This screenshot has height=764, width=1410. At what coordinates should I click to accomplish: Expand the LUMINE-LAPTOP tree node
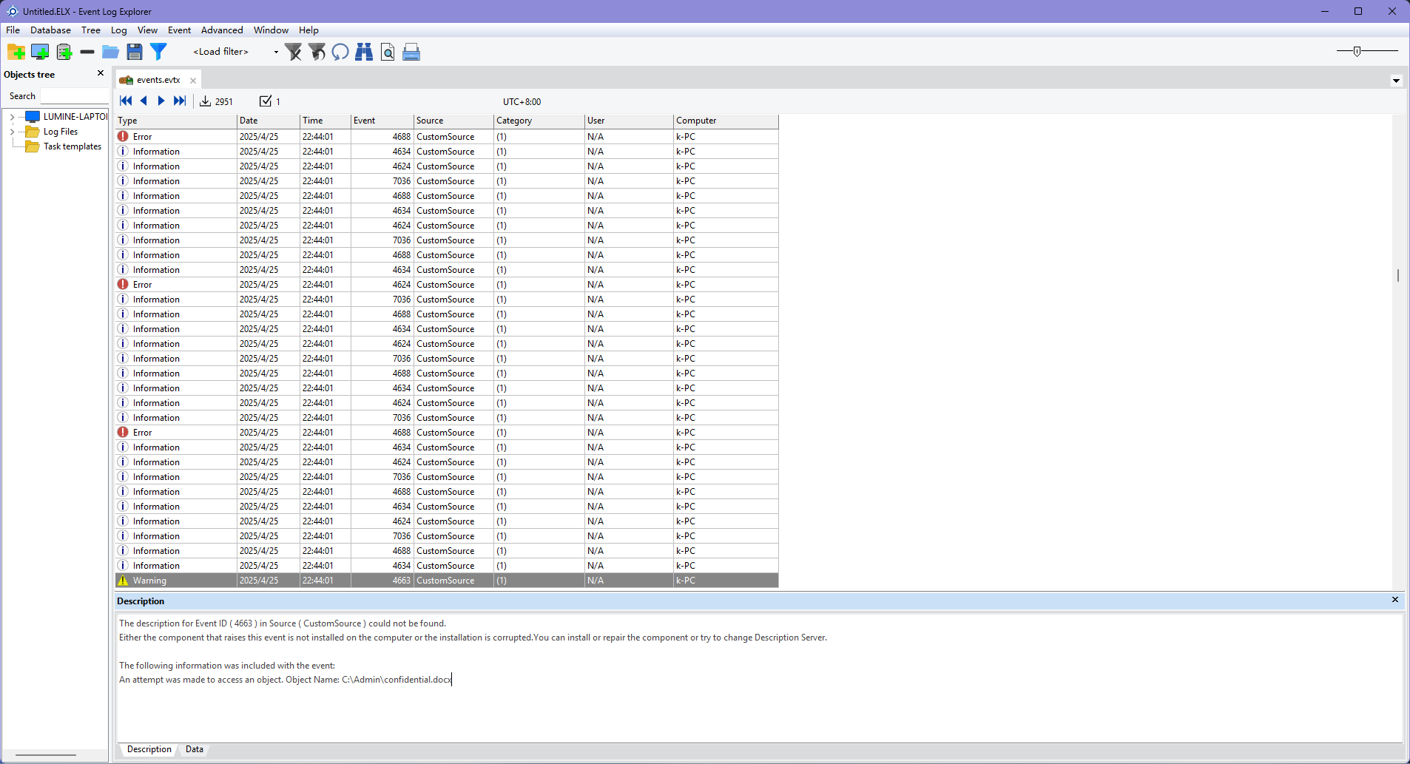click(12, 117)
